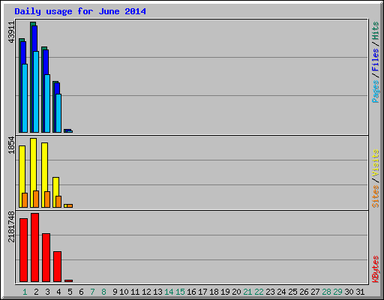Click the Pages legend label
384x300 pixels.
coord(375,91)
